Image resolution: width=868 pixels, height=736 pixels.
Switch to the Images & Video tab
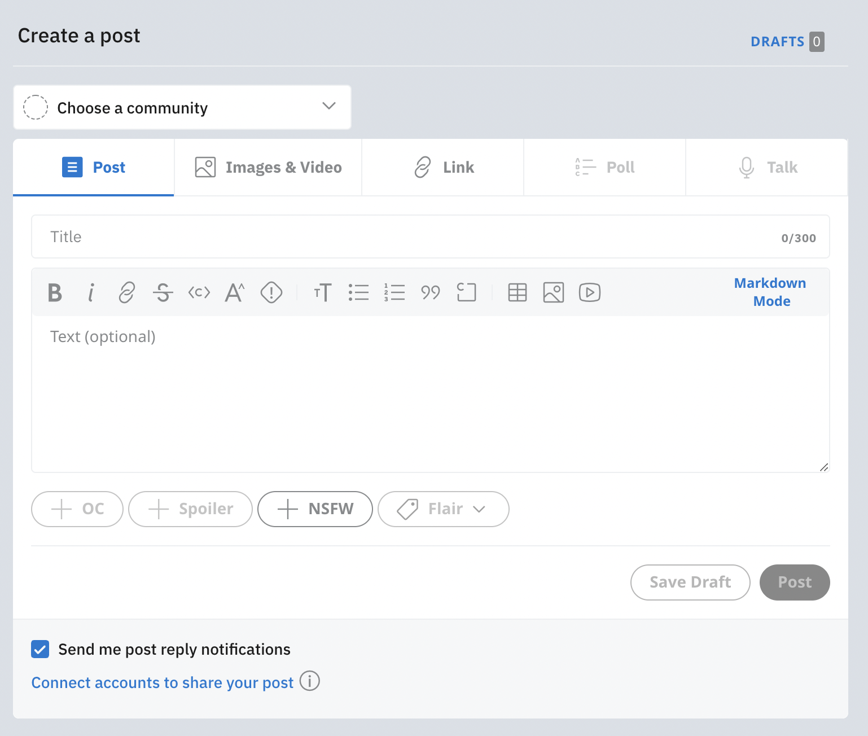(267, 167)
